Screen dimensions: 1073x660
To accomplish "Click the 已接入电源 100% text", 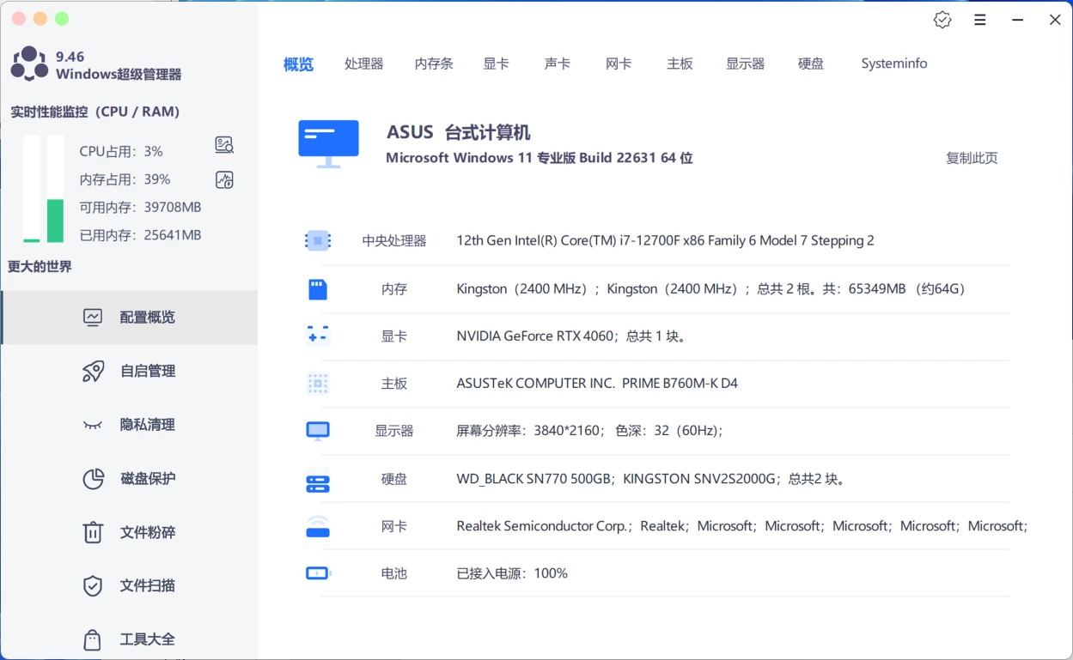I will coord(512,573).
